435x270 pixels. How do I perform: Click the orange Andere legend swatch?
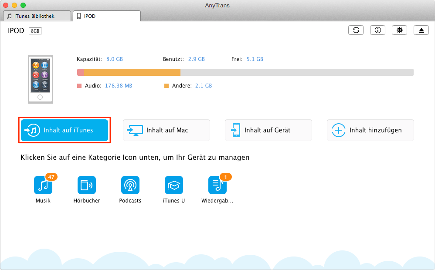pyautogui.click(x=167, y=86)
